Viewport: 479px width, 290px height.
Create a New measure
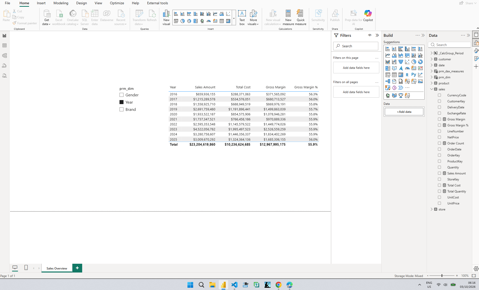pyautogui.click(x=288, y=18)
